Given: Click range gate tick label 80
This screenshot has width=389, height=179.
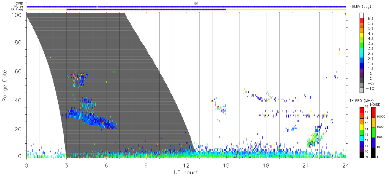Looking at the screenshot, I should click(18, 42).
